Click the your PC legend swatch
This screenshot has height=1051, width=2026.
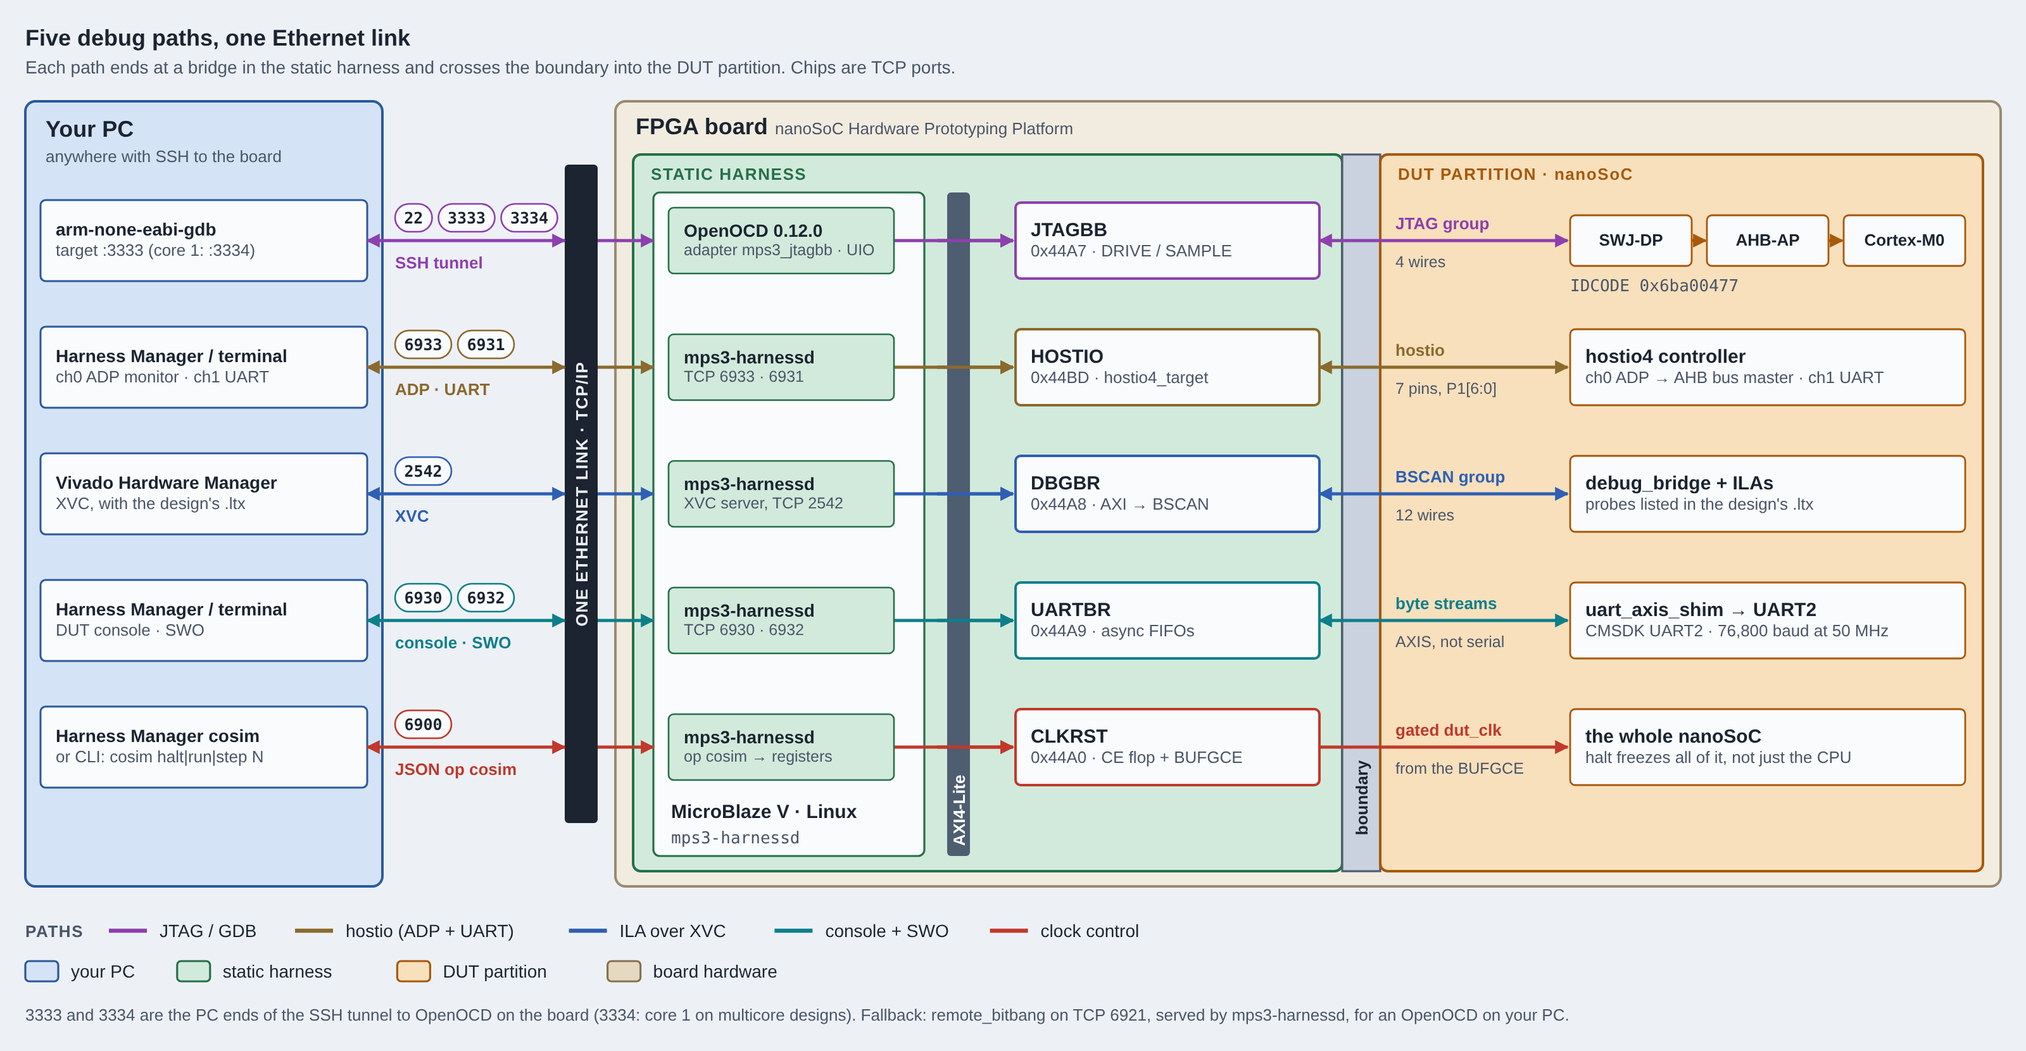pyautogui.click(x=42, y=971)
